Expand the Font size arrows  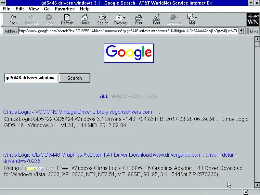click(159, 16)
